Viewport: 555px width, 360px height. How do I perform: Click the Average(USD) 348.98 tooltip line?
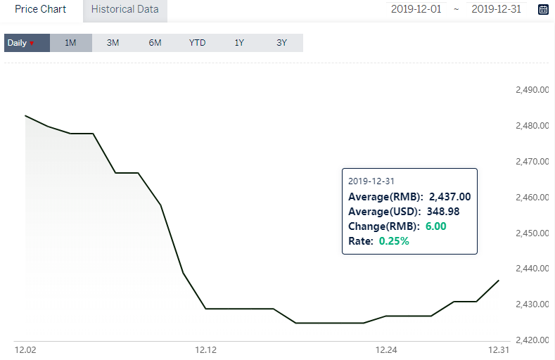404,212
